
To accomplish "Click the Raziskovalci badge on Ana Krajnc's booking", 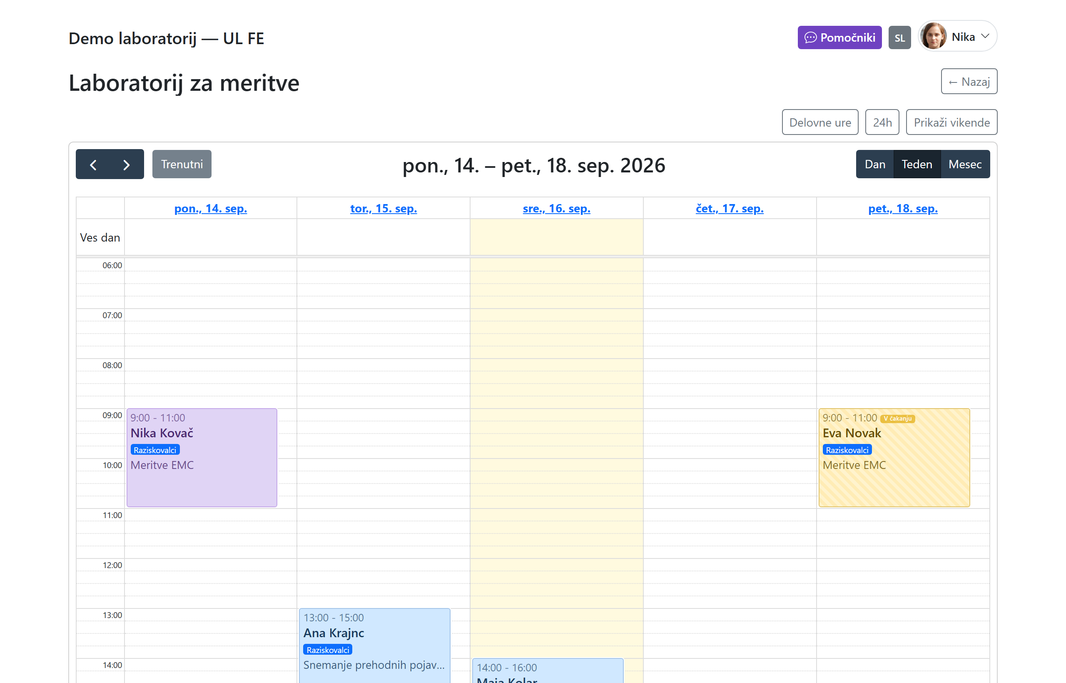I will click(x=328, y=650).
